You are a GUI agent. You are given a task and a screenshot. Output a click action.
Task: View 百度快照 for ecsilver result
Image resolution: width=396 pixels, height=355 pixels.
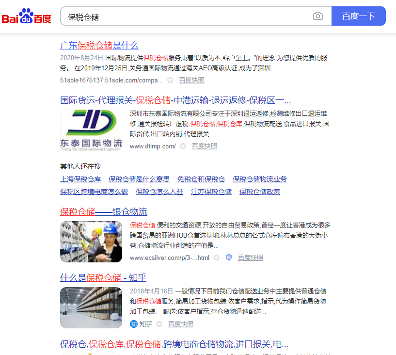coord(251,258)
